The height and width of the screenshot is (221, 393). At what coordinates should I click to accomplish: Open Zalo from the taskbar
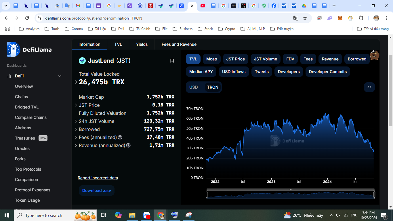146,215
